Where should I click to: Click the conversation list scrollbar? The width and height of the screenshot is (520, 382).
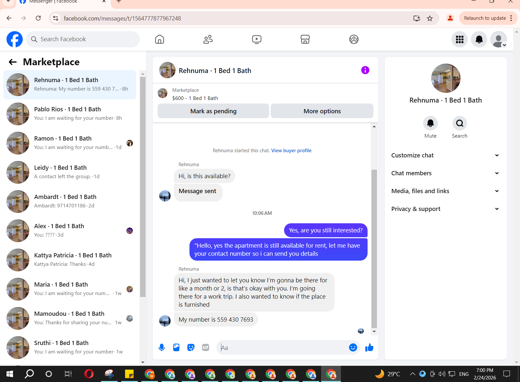pyautogui.click(x=143, y=187)
